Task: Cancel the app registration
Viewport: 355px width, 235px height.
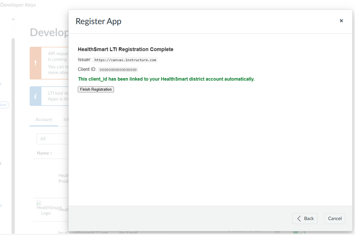Action: (335, 219)
